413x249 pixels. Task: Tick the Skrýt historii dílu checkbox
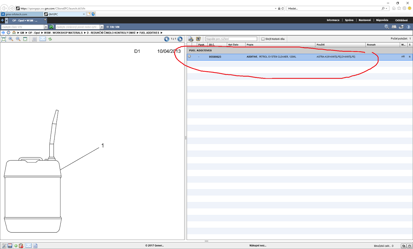click(x=263, y=39)
